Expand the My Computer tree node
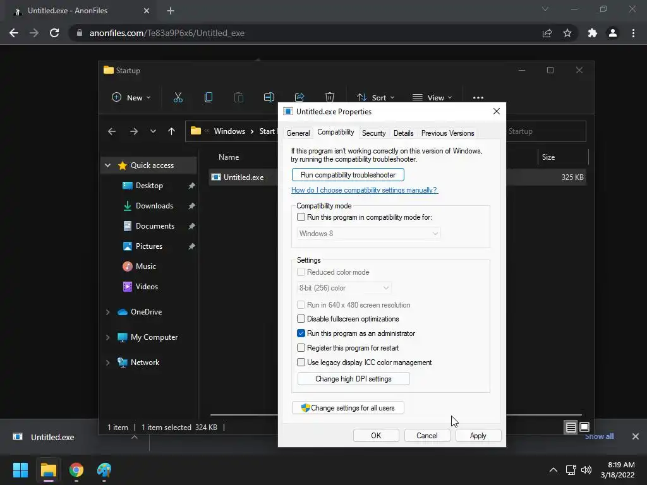This screenshot has height=485, width=647. [x=107, y=337]
